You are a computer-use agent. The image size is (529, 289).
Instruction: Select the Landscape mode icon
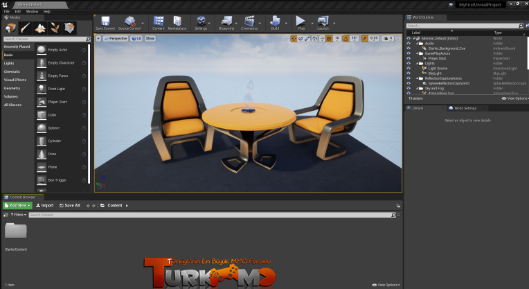pos(39,28)
